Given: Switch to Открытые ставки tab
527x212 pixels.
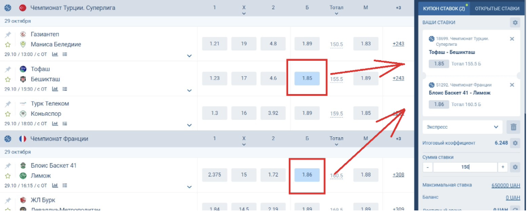Looking at the screenshot, I should 497,9.
